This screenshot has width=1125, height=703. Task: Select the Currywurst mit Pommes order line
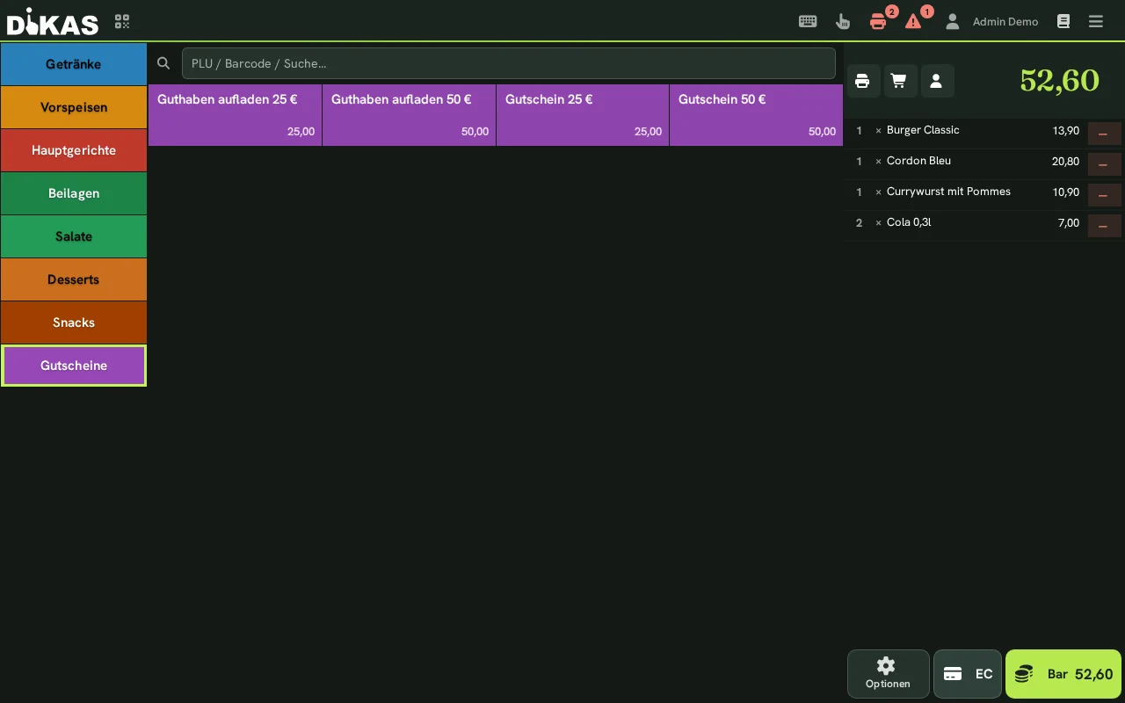[x=964, y=195]
